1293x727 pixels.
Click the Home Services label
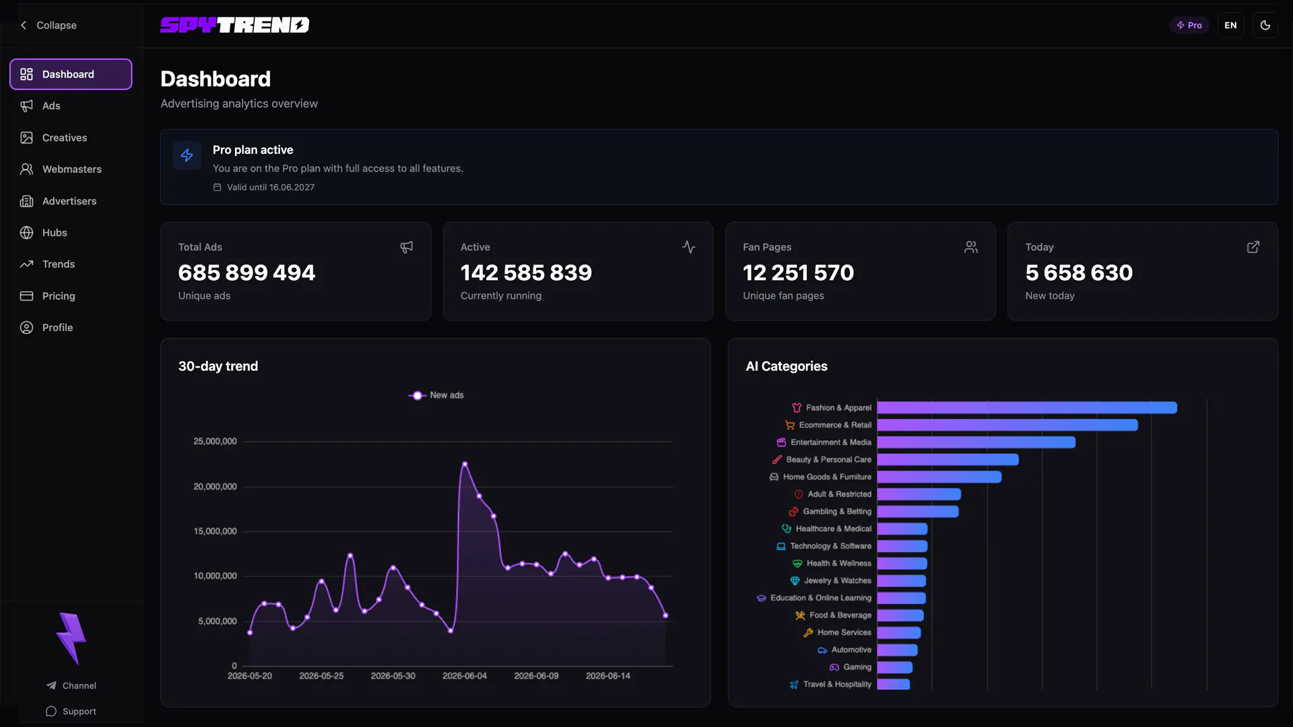tap(844, 633)
